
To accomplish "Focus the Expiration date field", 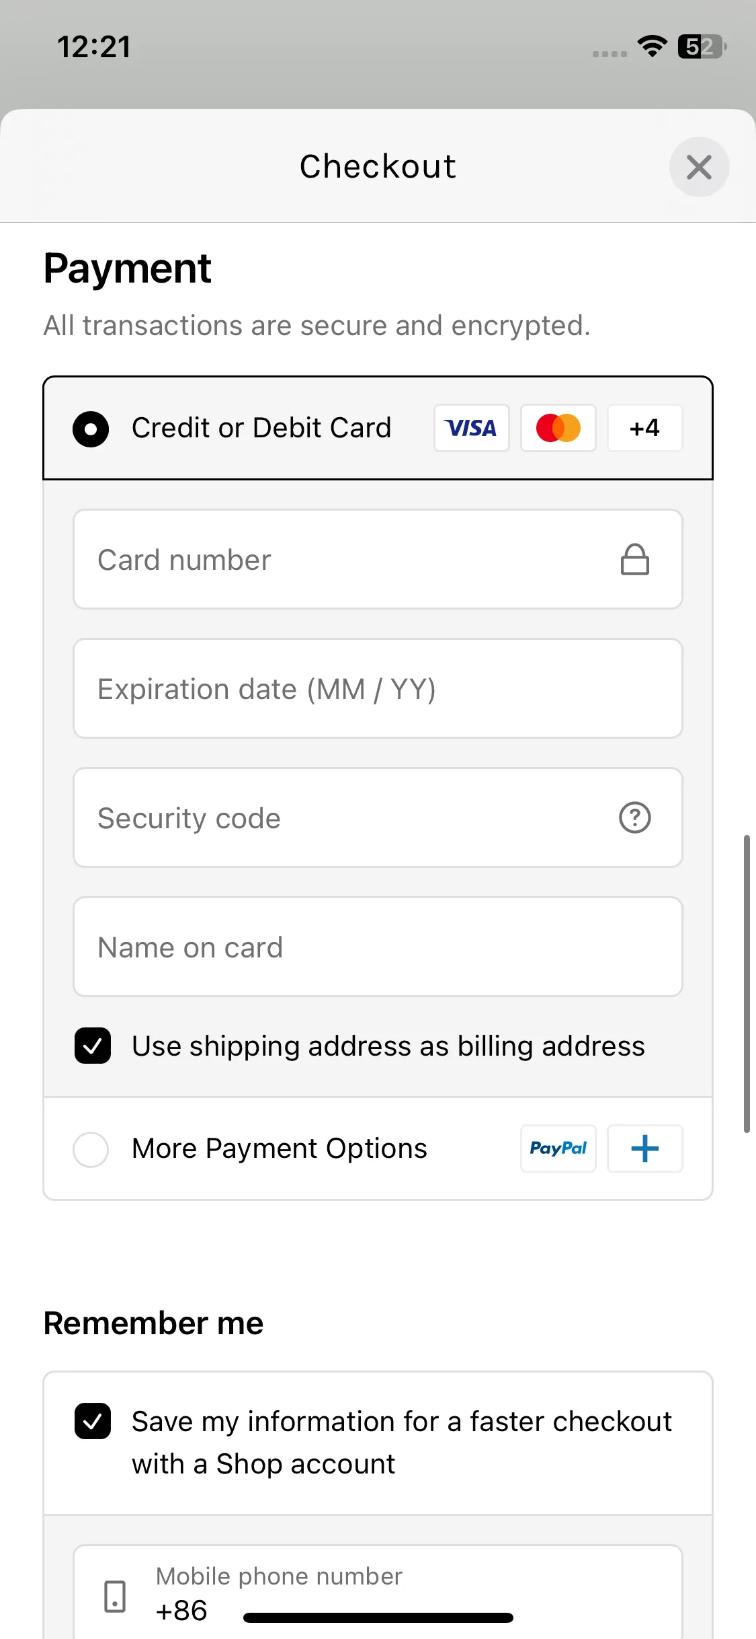I will (x=378, y=689).
